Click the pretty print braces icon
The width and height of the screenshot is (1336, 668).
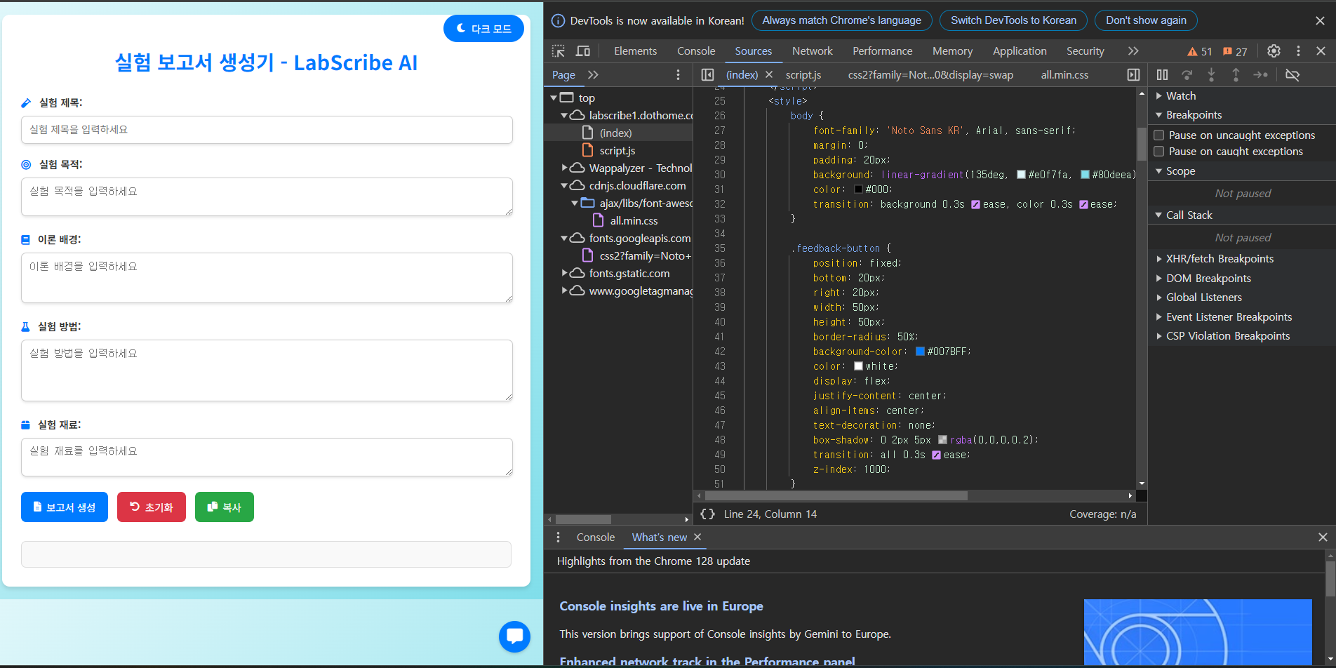pyautogui.click(x=707, y=514)
